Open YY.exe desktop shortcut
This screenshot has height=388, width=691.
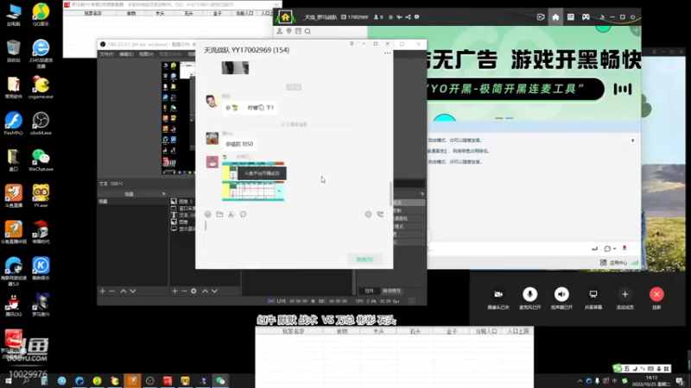point(41,196)
